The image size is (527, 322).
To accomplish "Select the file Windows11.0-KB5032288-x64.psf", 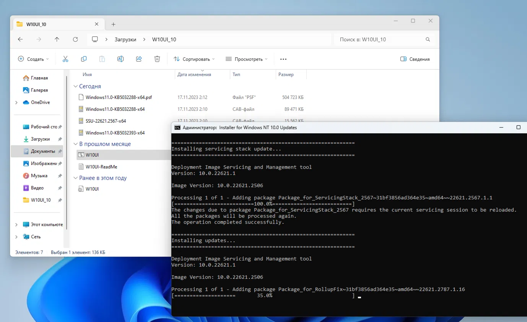I will tap(119, 97).
